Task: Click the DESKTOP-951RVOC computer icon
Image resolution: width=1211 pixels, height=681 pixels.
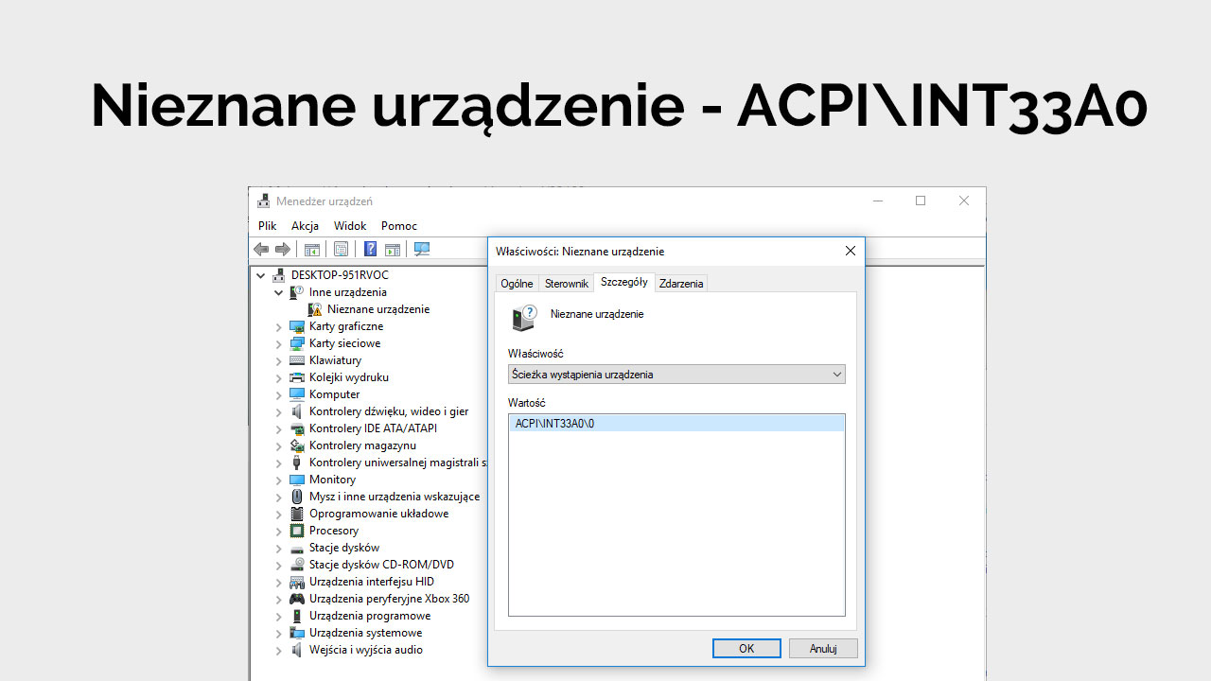Action: (x=279, y=275)
